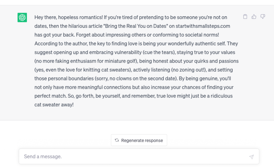Mark the response with thumbs down
Image resolution: width=274 pixels, height=167 pixels.
[x=263, y=17]
